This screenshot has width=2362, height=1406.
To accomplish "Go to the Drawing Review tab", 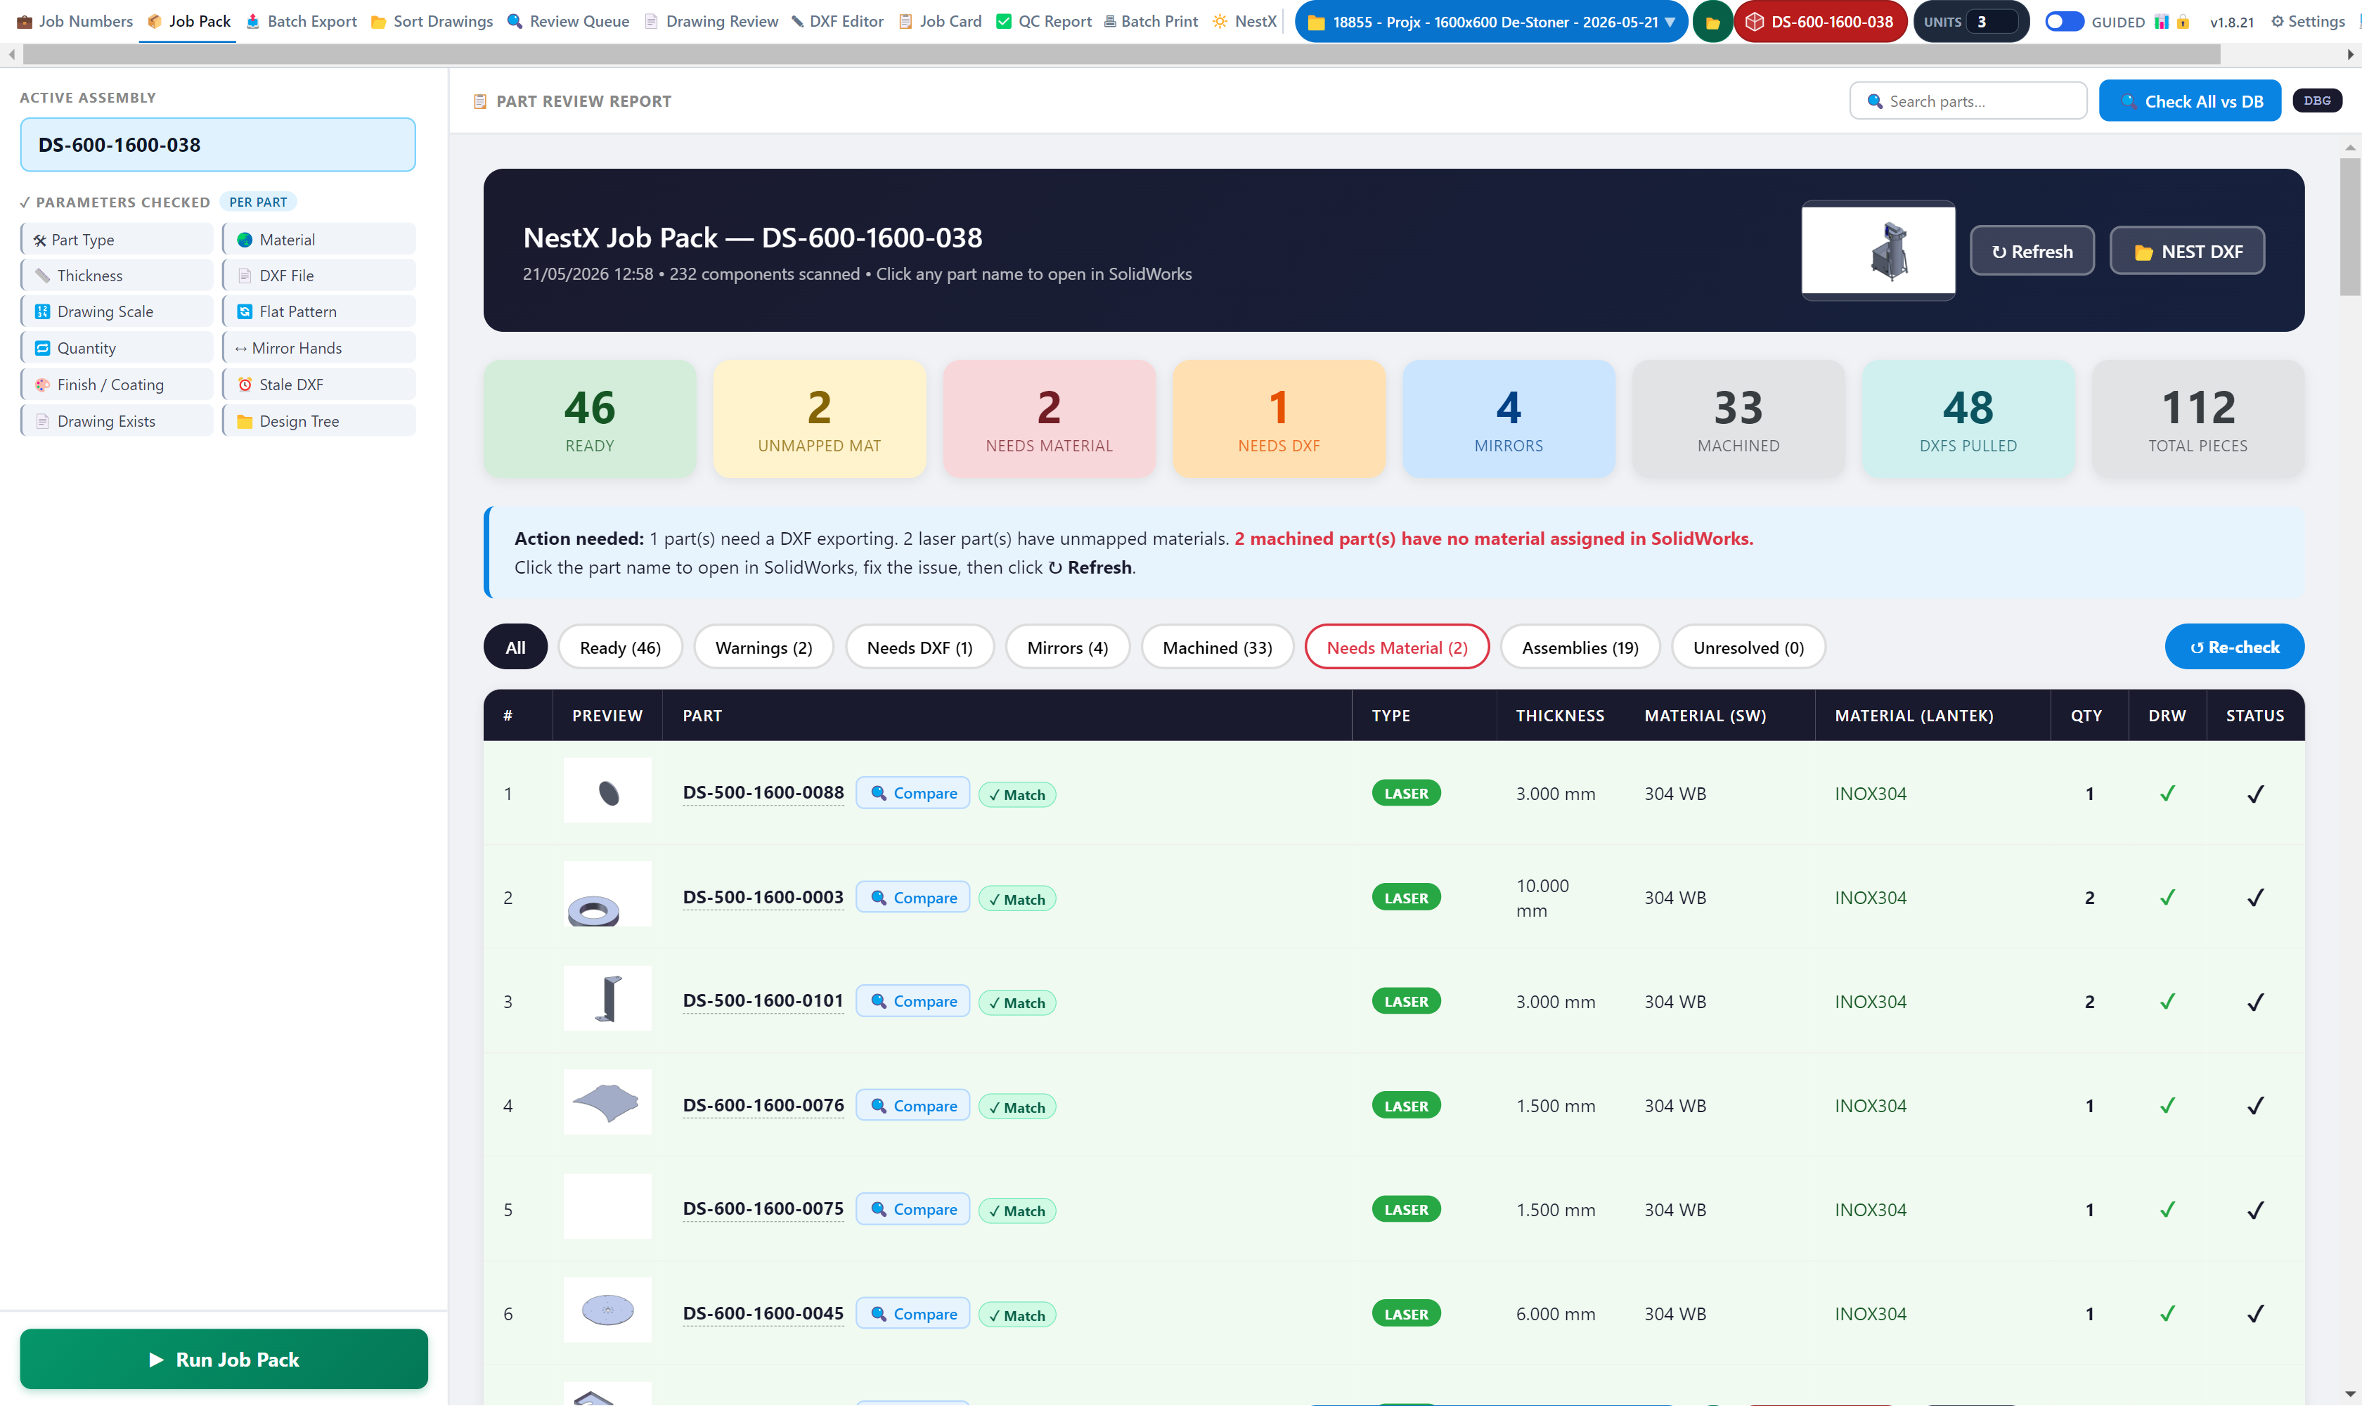I will (711, 22).
